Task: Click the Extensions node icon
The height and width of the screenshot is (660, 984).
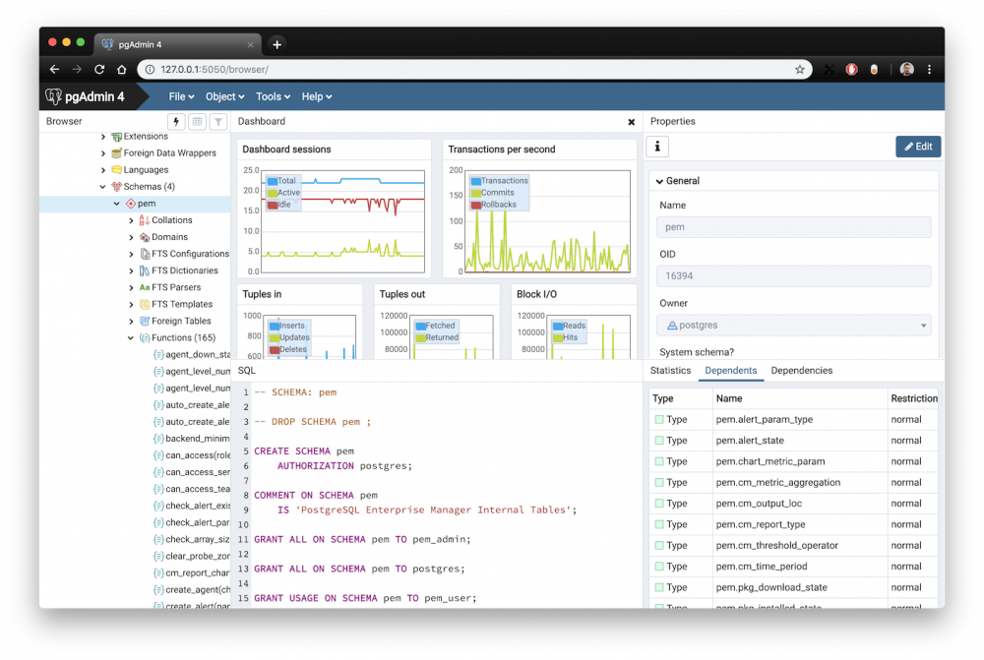Action: 117,137
